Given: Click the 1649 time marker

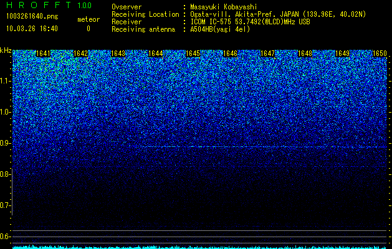Looking at the screenshot, I should pyautogui.click(x=343, y=54).
